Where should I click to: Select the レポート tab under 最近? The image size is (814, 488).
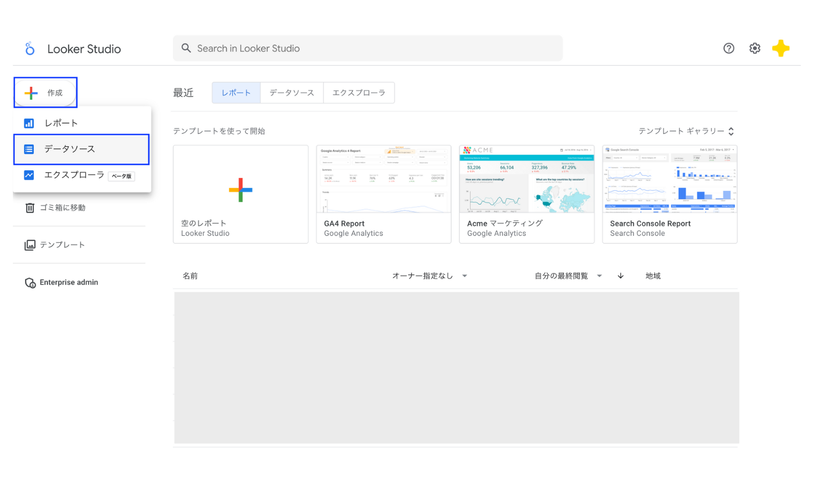[x=236, y=93]
